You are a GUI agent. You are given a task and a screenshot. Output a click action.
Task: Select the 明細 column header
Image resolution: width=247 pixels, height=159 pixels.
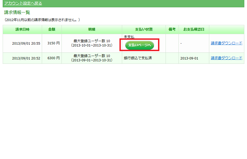92,29
